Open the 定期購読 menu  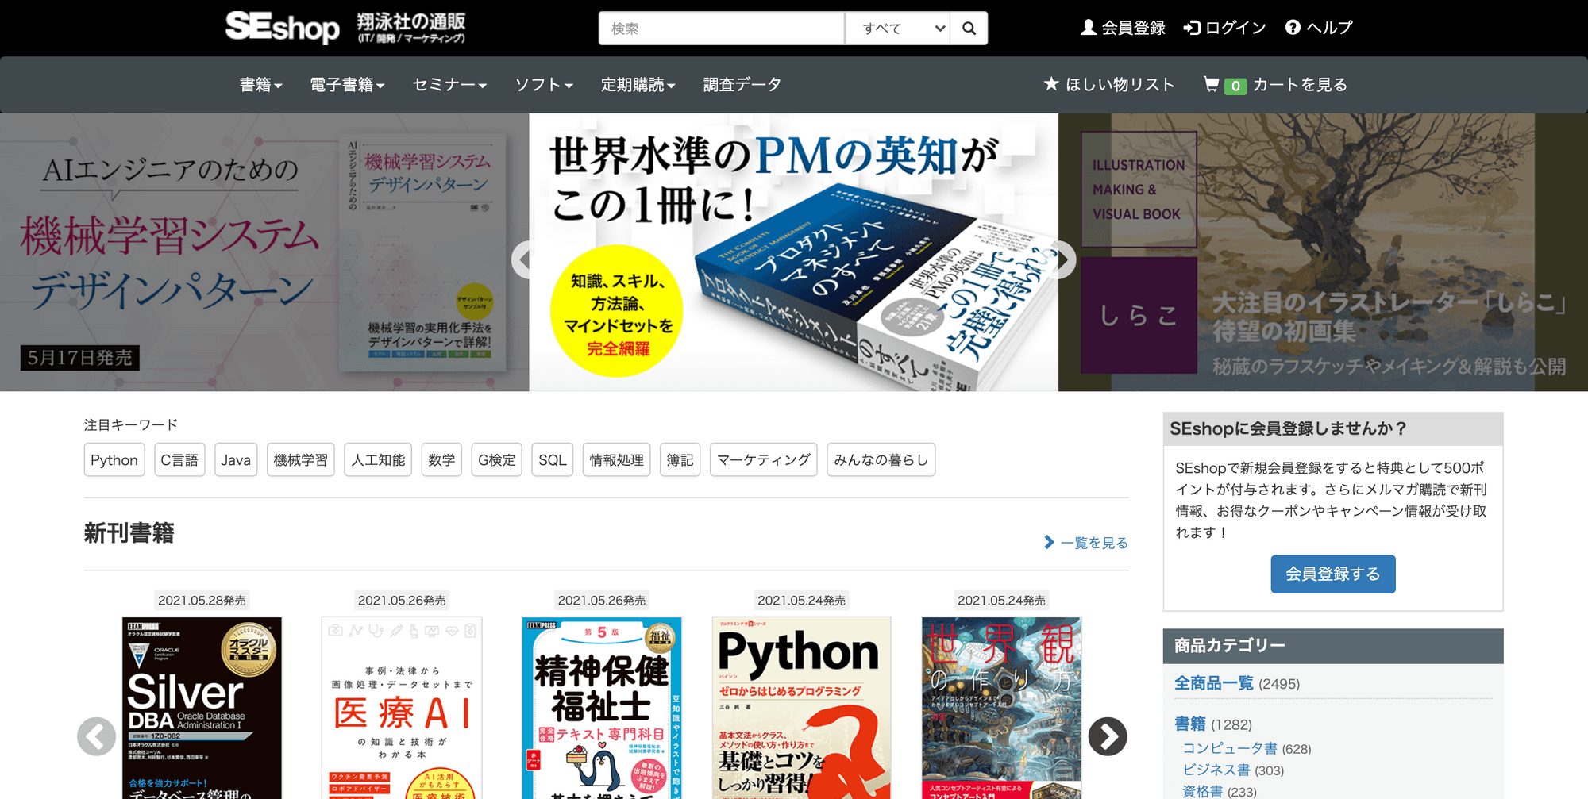point(638,85)
